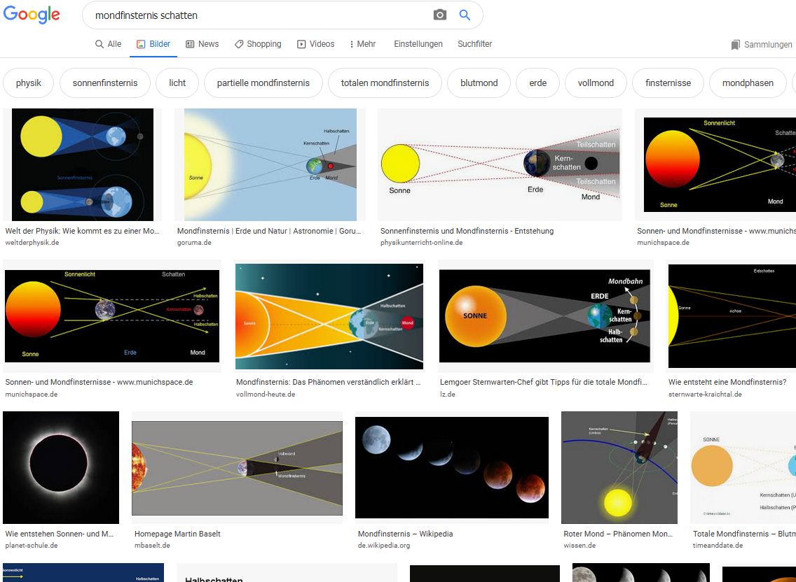Open the Mondfinsternis – Wikipedia moon phases image
Viewport: 796px width, 582px height.
coord(452,467)
